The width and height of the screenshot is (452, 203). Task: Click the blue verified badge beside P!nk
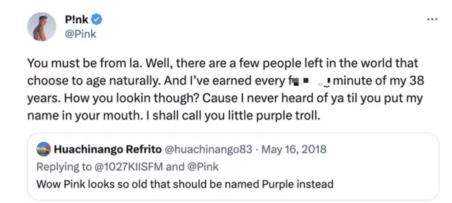pos(97,19)
